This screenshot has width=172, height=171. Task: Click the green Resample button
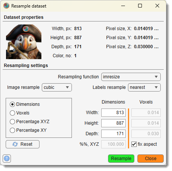point(121,159)
